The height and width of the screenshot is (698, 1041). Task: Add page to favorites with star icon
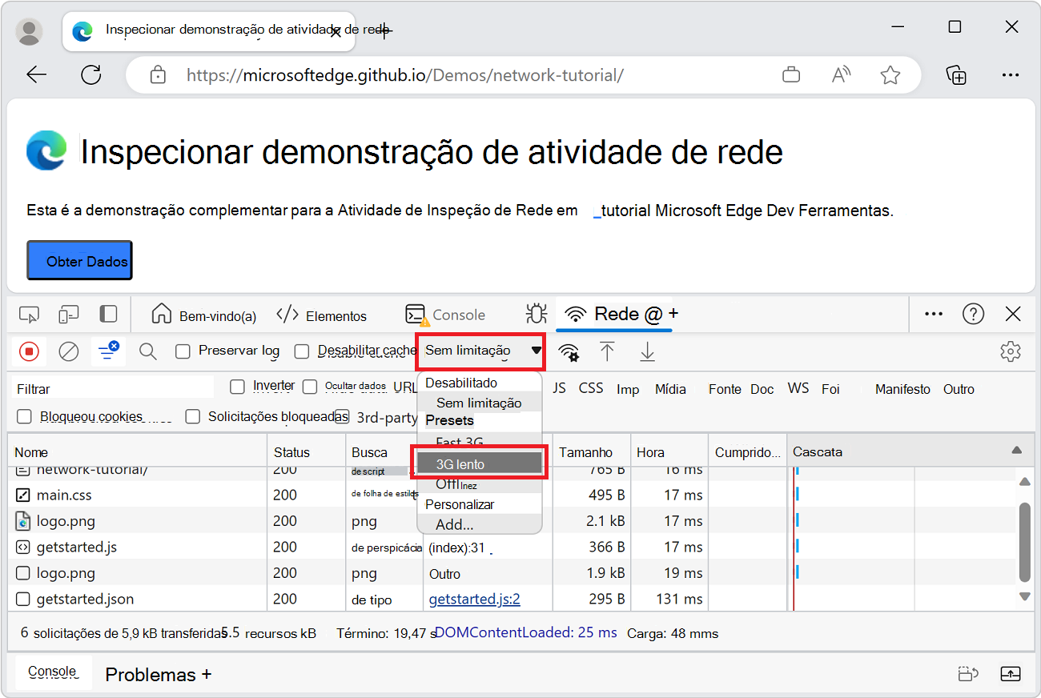(x=890, y=75)
